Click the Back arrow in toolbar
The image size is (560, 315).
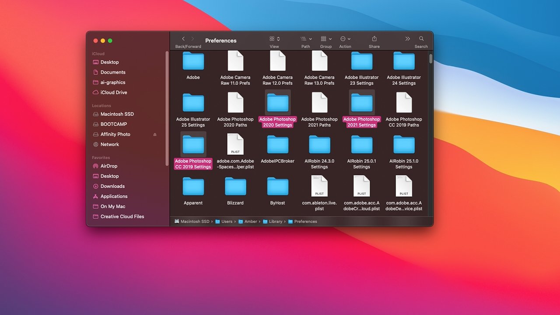point(183,39)
